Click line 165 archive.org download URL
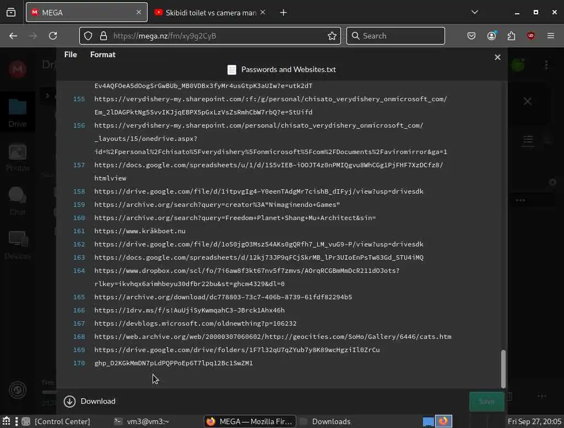The image size is (564, 428). tap(223, 297)
